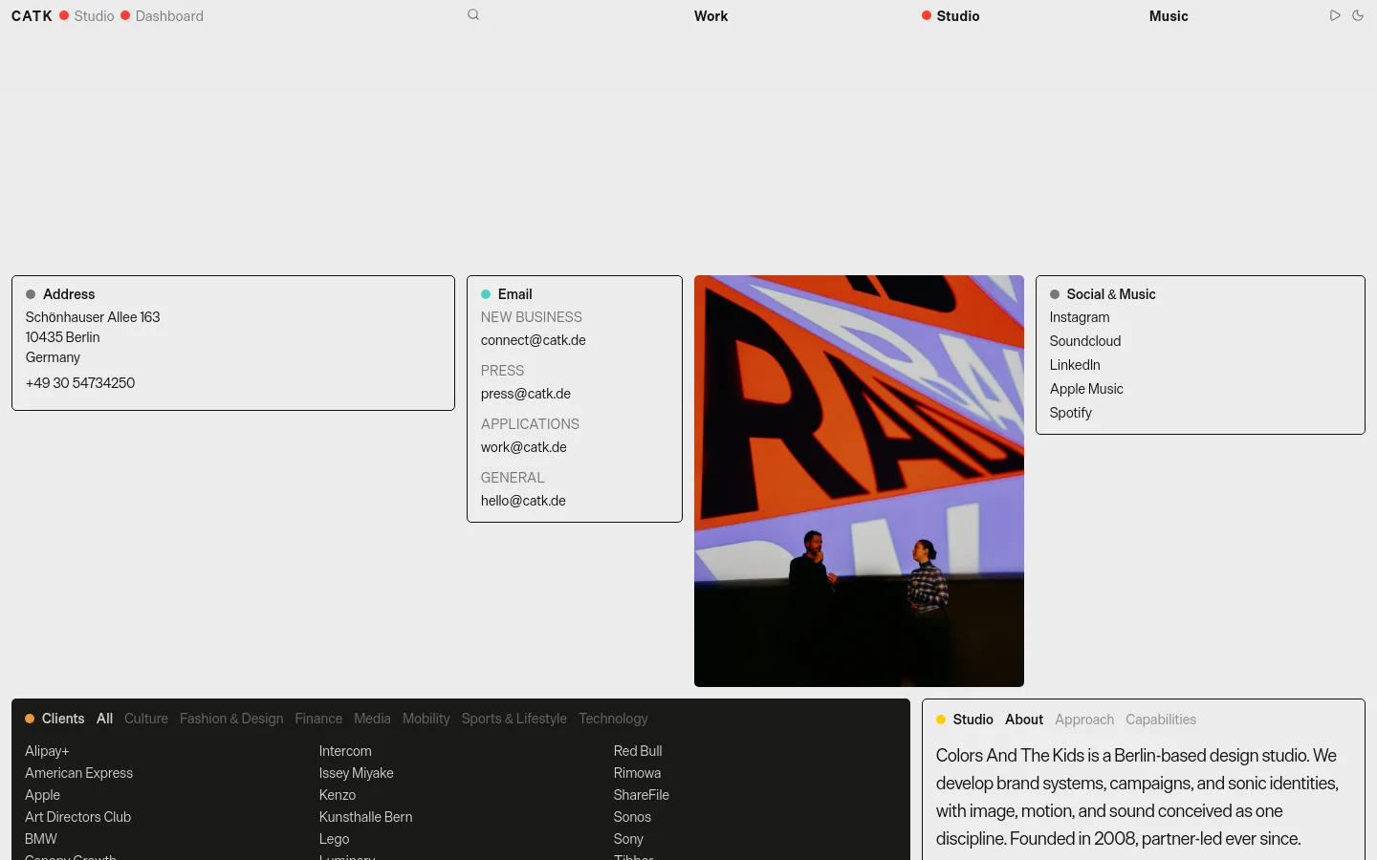Go to the Music menu
The height and width of the screenshot is (860, 1377).
click(1169, 16)
